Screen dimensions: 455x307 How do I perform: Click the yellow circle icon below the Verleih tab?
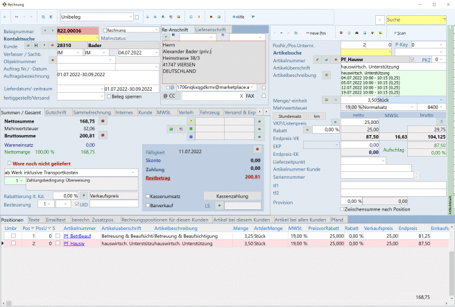[x=191, y=121]
